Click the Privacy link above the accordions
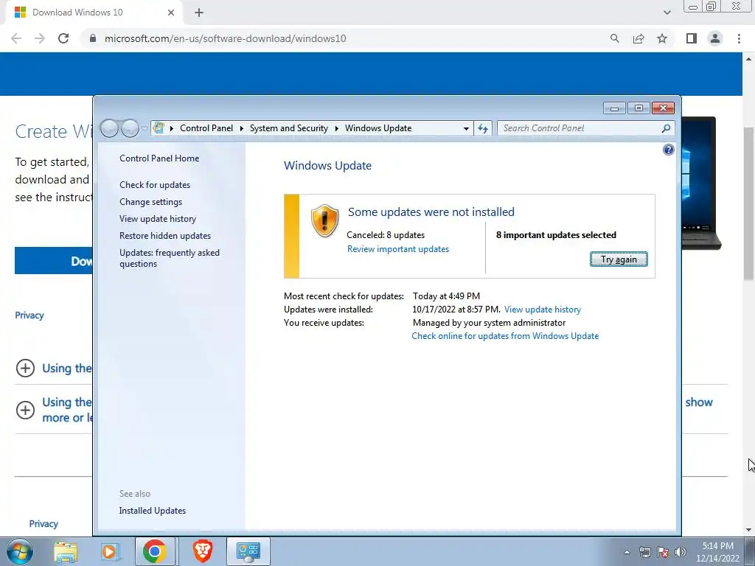This screenshot has width=755, height=566. click(29, 315)
